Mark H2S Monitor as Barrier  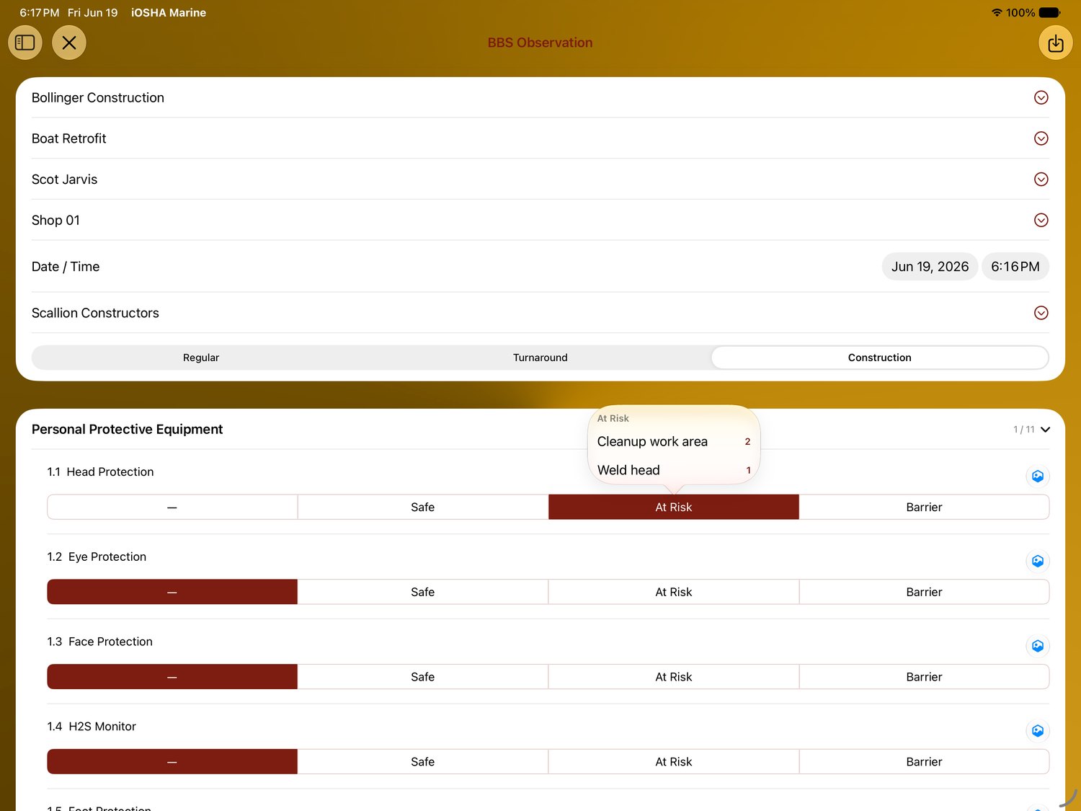(x=924, y=762)
